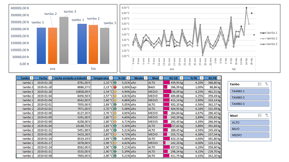Open the Nivel column filter dropdown
Image resolution: width=289 pixels, height=162 pixels.
(x=161, y=78)
